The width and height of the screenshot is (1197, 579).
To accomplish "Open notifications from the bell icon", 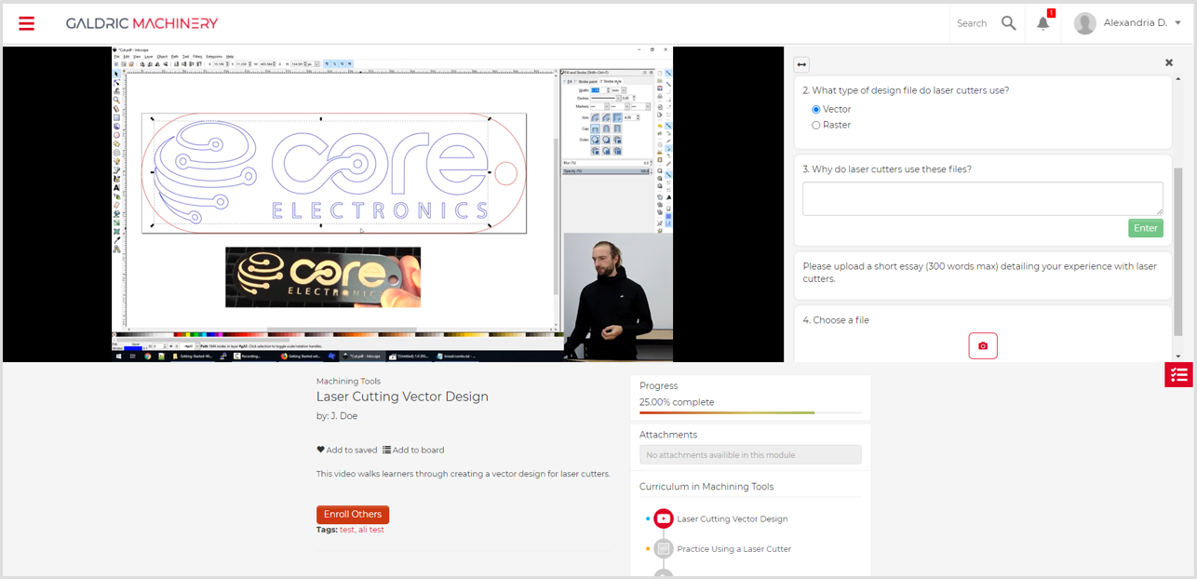I will point(1043,23).
